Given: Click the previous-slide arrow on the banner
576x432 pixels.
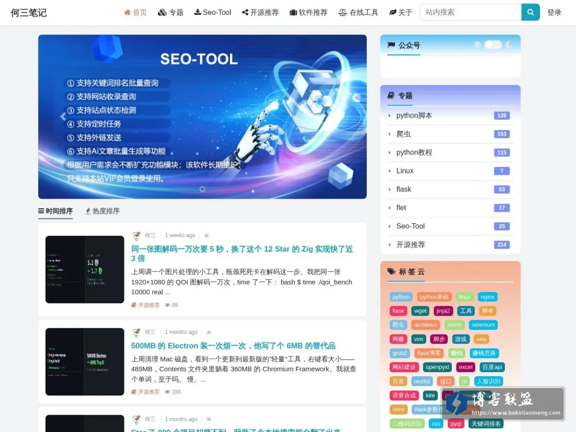Looking at the screenshot, I should 63,117.
